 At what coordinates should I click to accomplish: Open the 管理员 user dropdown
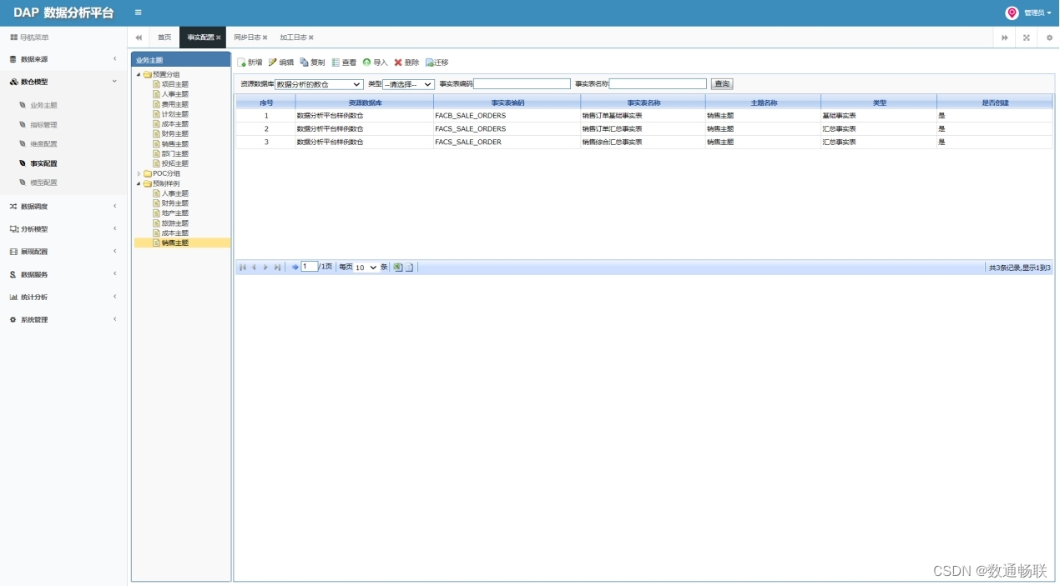(1037, 13)
